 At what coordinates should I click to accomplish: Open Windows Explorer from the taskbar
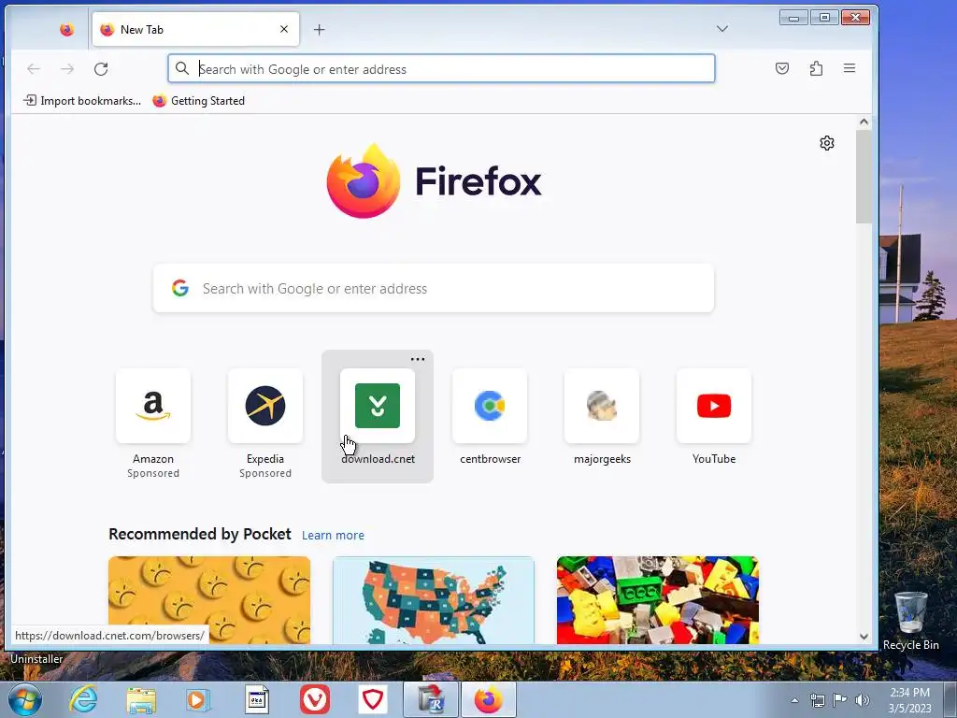pyautogui.click(x=141, y=699)
